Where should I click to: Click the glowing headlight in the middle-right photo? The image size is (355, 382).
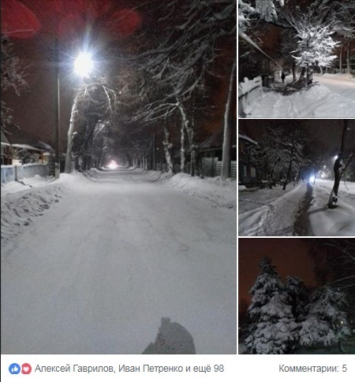pyautogui.click(x=312, y=180)
